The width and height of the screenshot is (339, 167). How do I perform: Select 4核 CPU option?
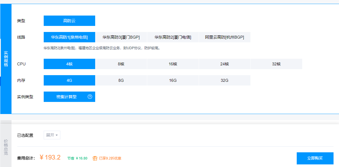pyautogui.click(x=69, y=64)
